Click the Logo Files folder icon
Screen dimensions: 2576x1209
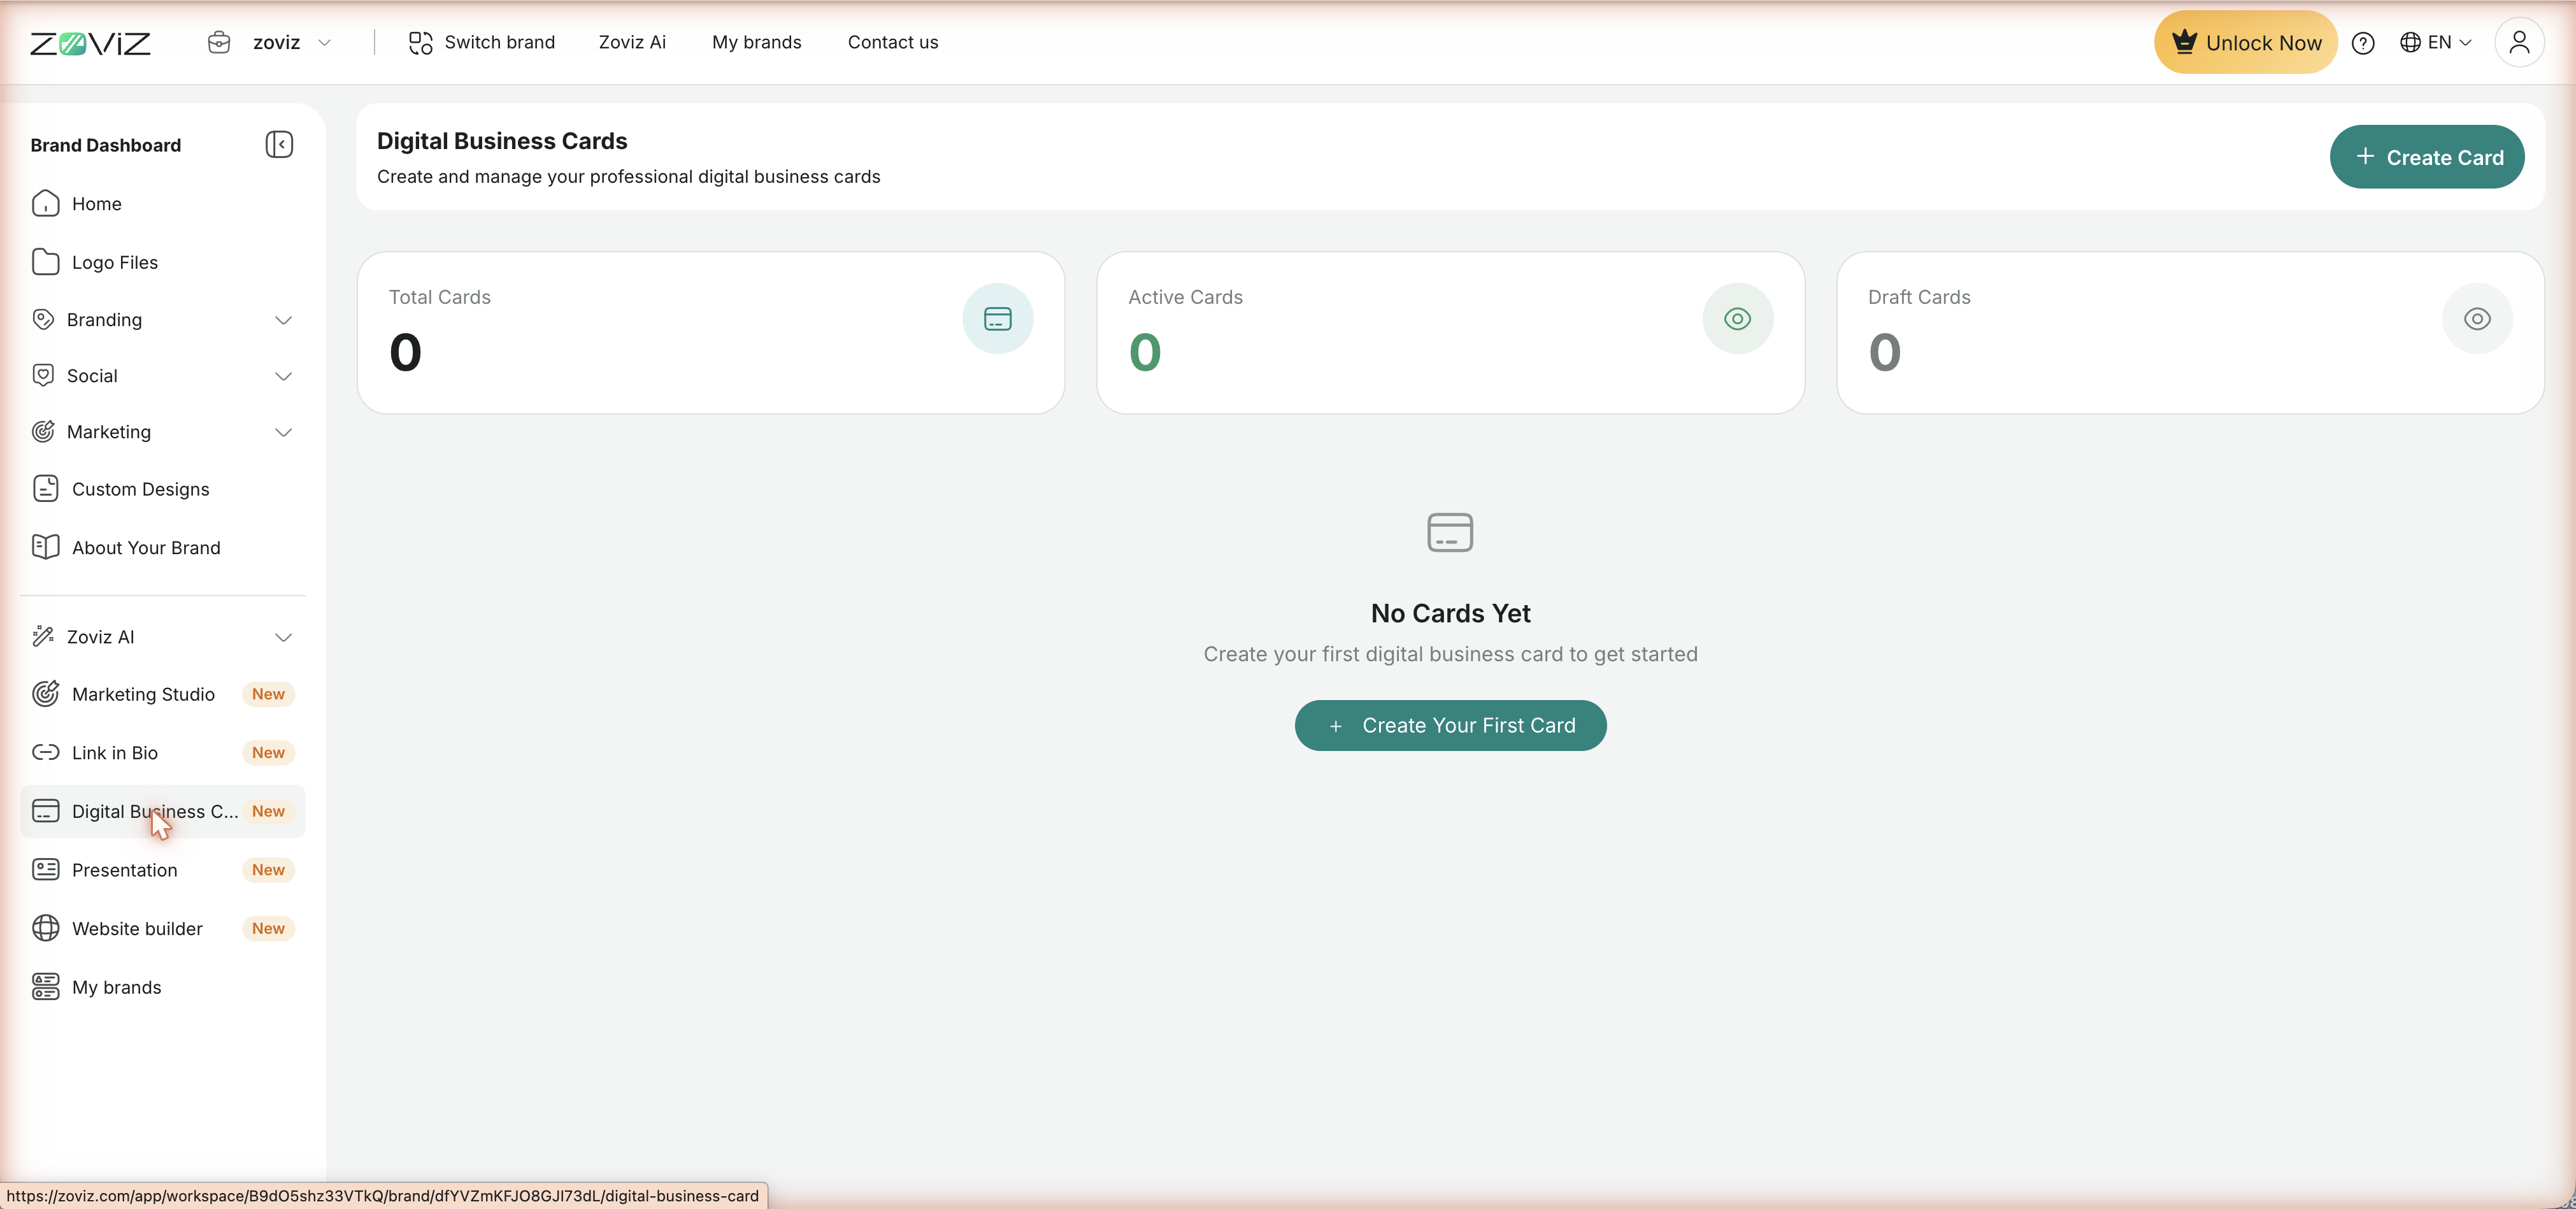[45, 262]
